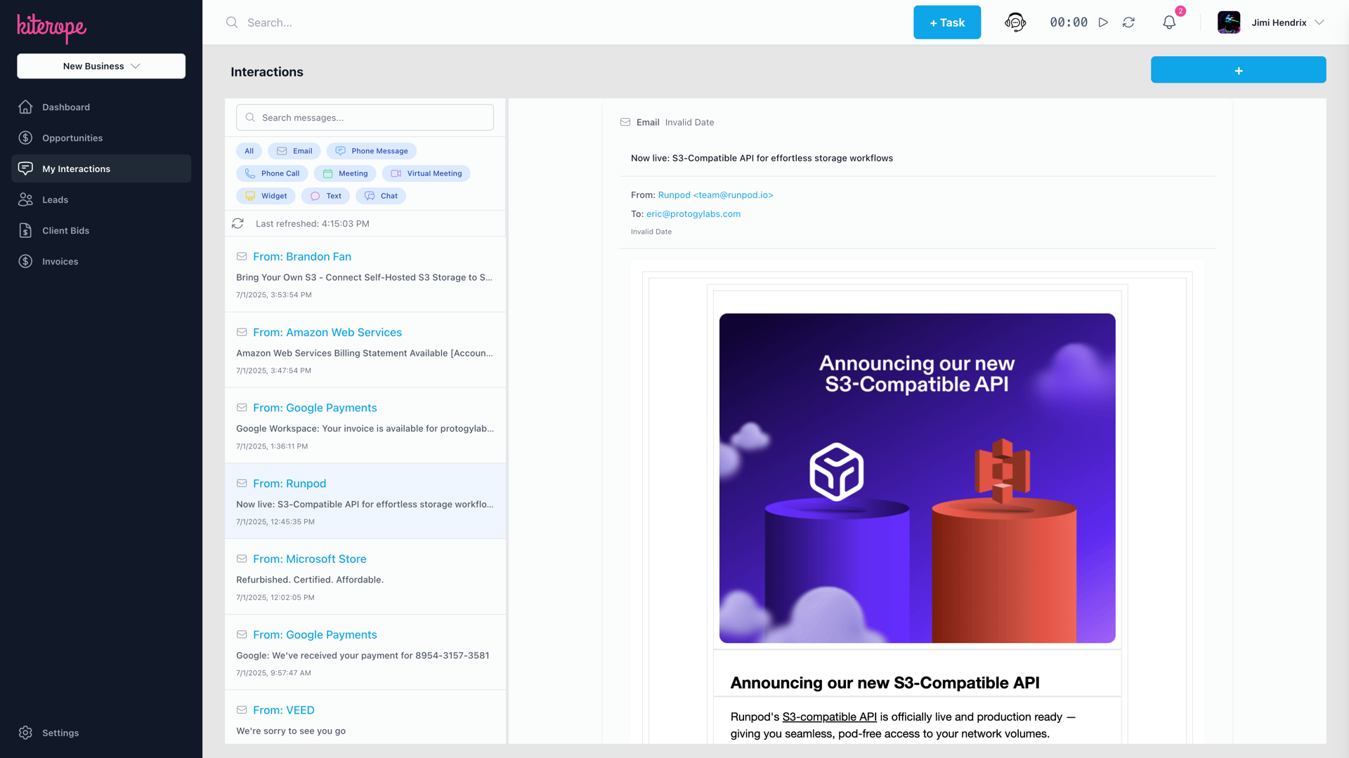Open Settings from sidebar bottom
This screenshot has width=1349, height=758.
coord(101,732)
